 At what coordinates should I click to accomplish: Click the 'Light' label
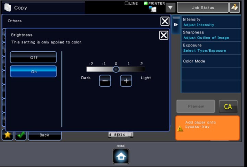(x=146, y=78)
